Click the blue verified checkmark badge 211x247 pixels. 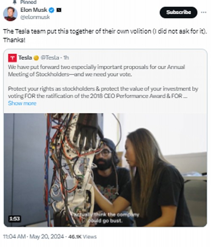point(51,10)
